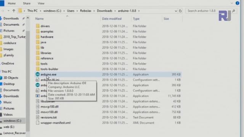Open the drivers folder icon
The image size is (244, 137).
pos(38,26)
